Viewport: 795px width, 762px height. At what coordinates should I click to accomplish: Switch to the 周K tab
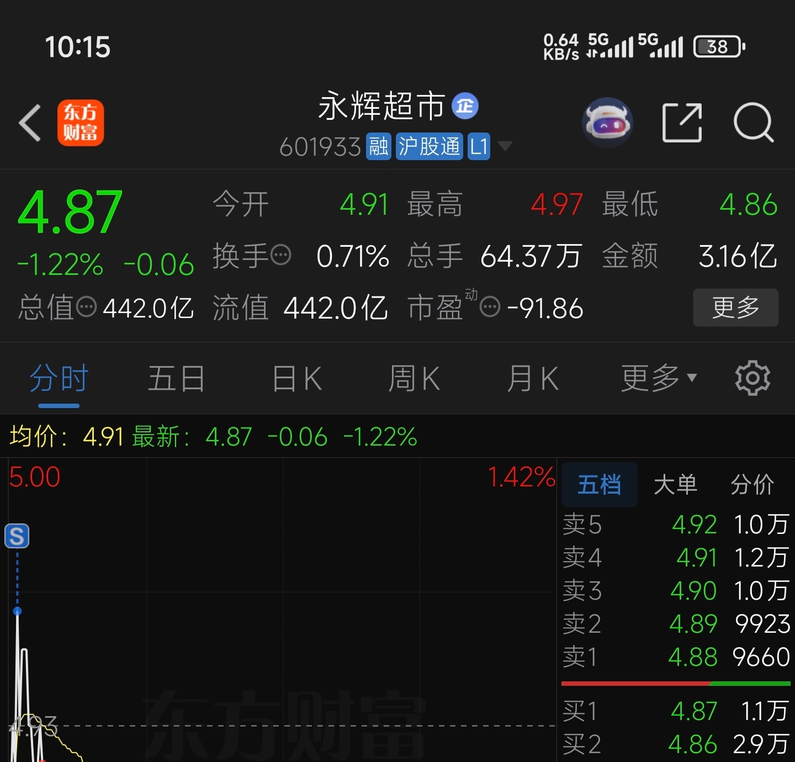[x=414, y=379]
